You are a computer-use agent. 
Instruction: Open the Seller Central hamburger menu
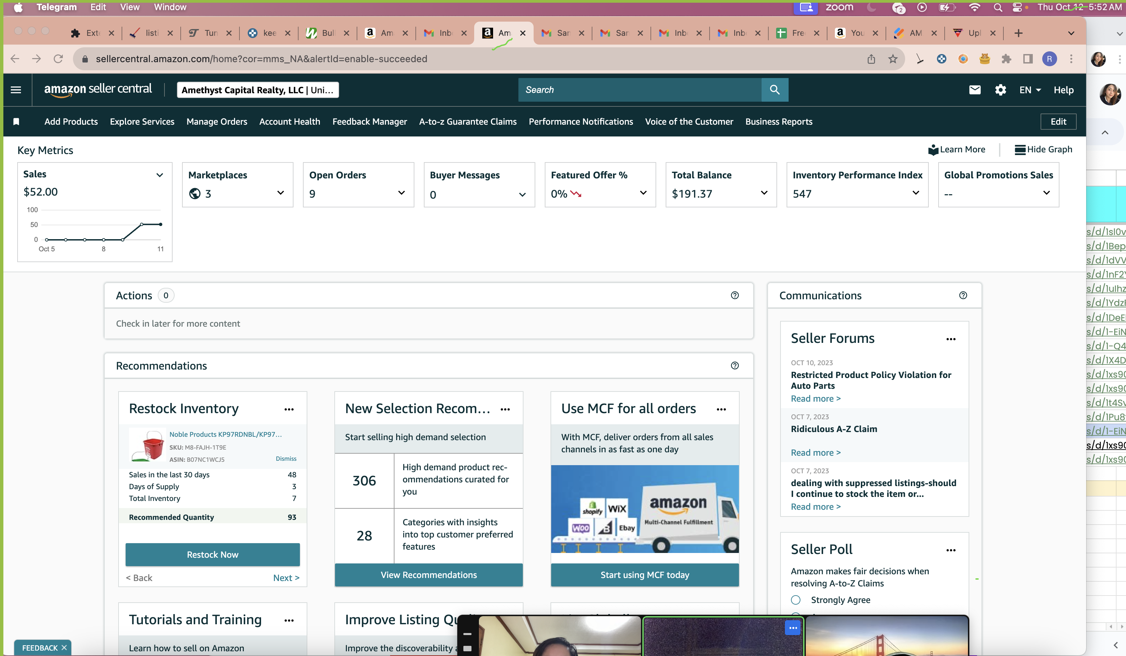click(x=16, y=90)
